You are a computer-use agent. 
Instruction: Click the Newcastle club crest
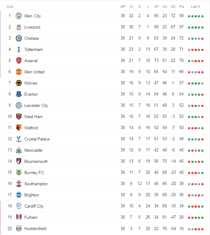click(x=19, y=150)
